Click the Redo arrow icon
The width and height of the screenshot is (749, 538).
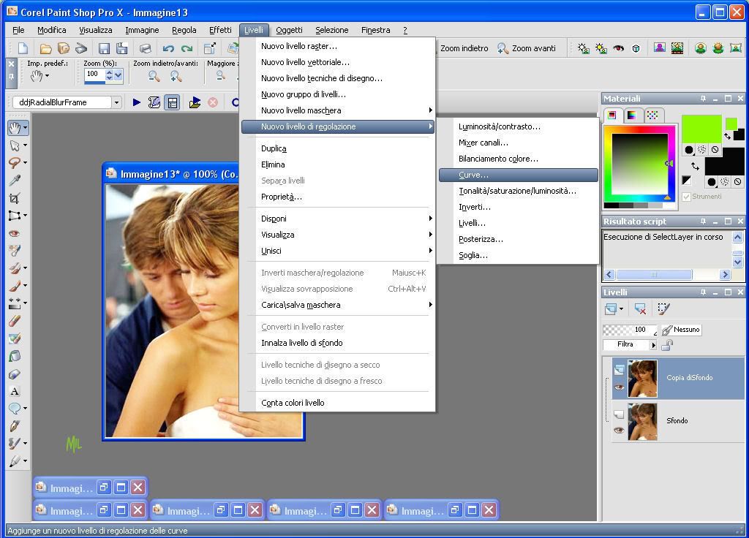point(187,48)
